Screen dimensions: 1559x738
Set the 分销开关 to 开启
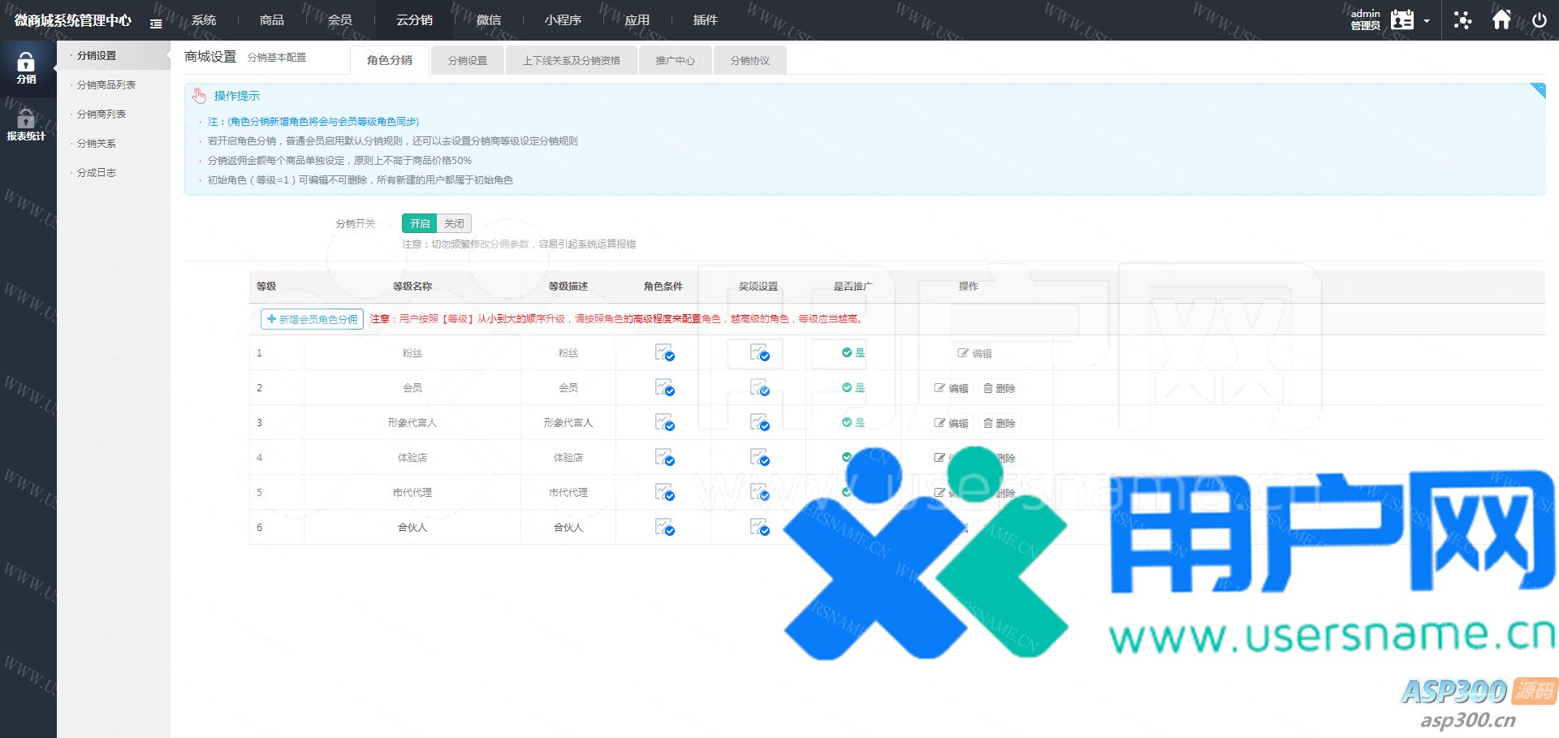coord(419,223)
